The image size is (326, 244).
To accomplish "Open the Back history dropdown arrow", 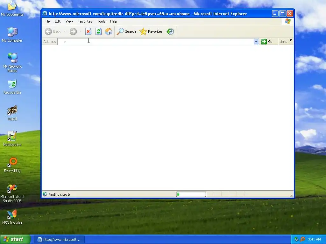I will click(64, 31).
